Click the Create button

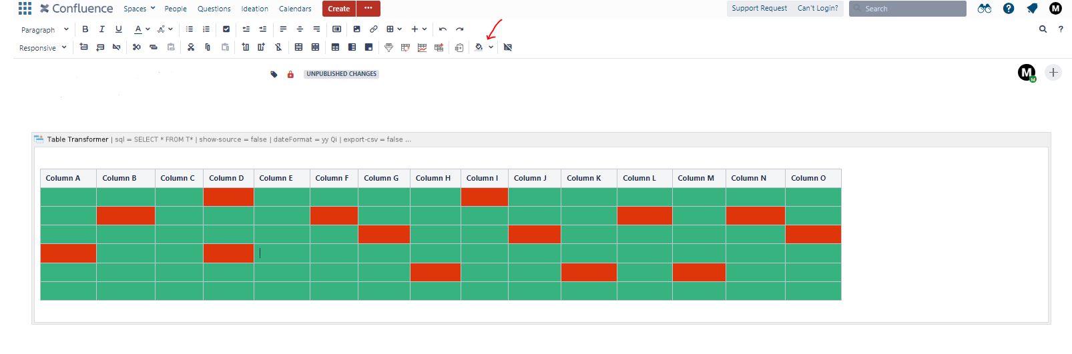click(339, 9)
